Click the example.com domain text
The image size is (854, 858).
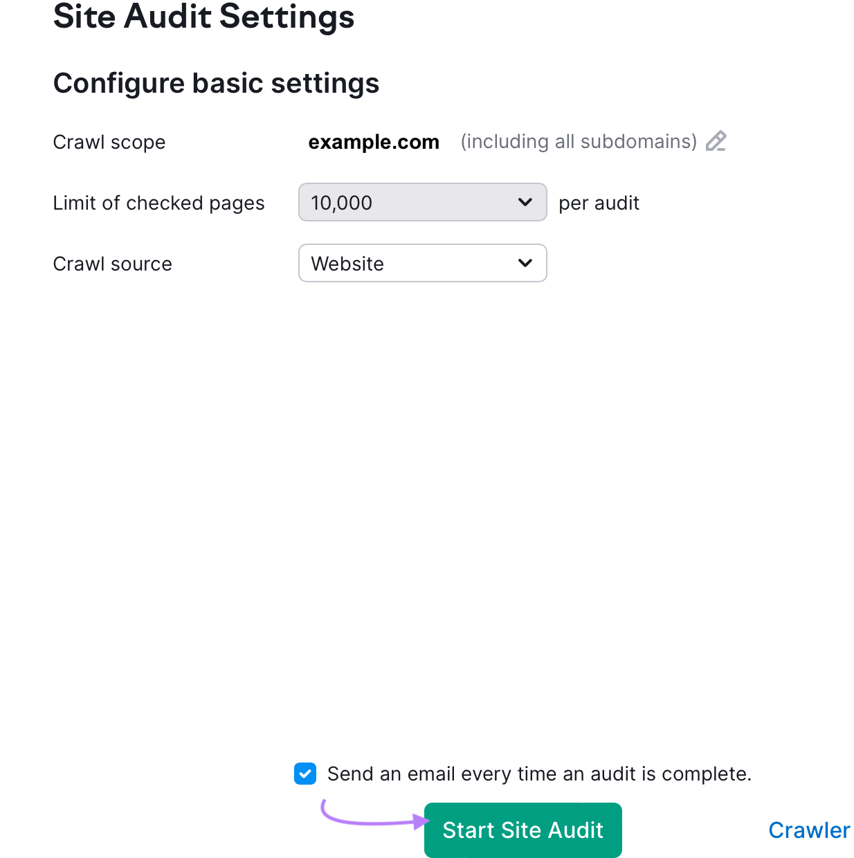pos(374,142)
